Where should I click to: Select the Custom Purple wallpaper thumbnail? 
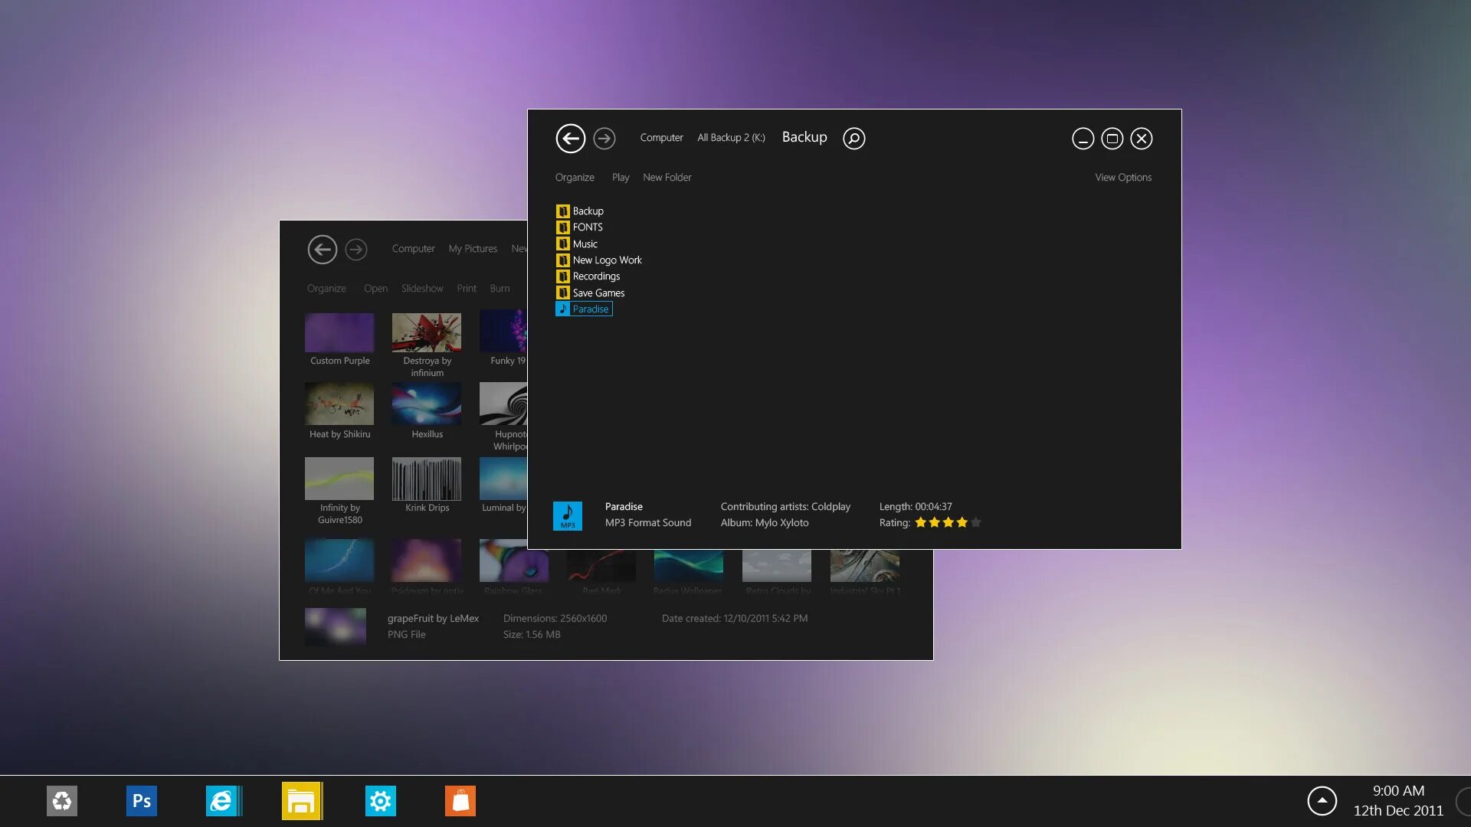[x=339, y=333]
